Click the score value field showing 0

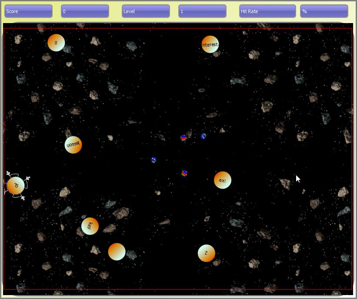[85, 11]
